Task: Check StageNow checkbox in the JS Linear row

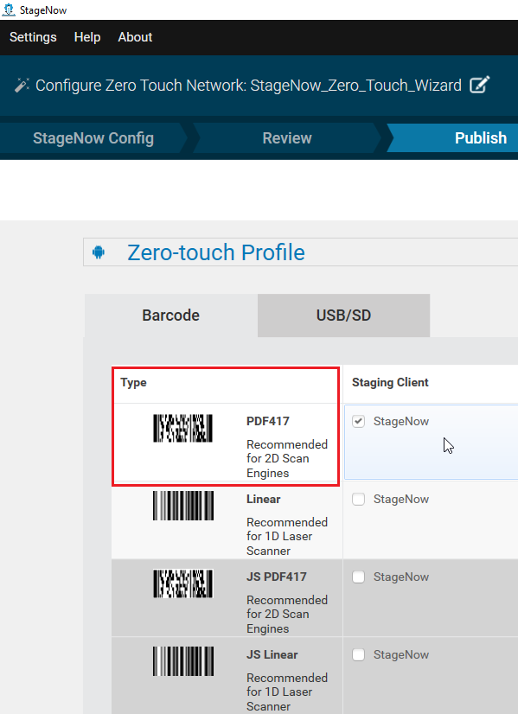Action: (x=359, y=655)
